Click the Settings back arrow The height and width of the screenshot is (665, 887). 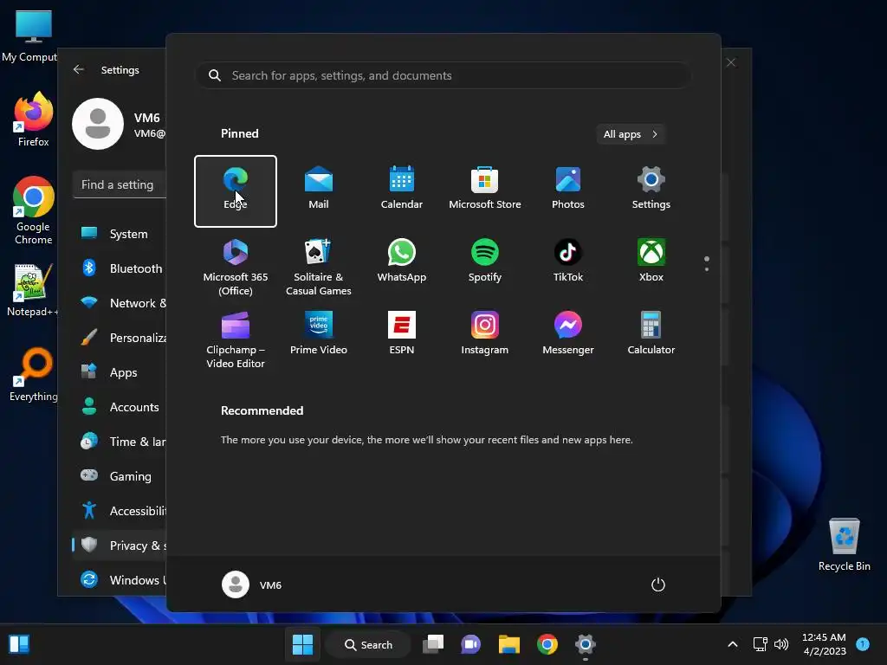coord(79,69)
